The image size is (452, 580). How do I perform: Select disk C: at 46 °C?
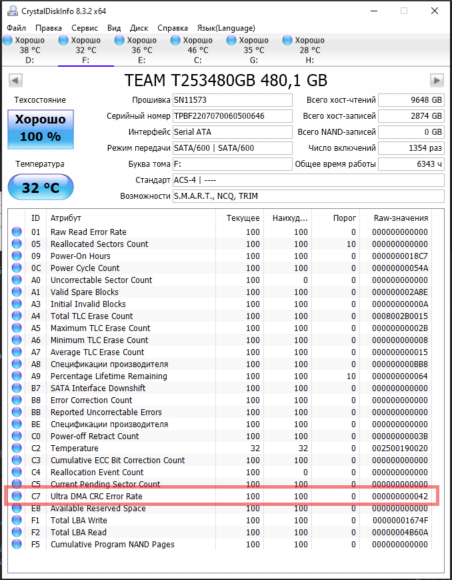pos(198,50)
